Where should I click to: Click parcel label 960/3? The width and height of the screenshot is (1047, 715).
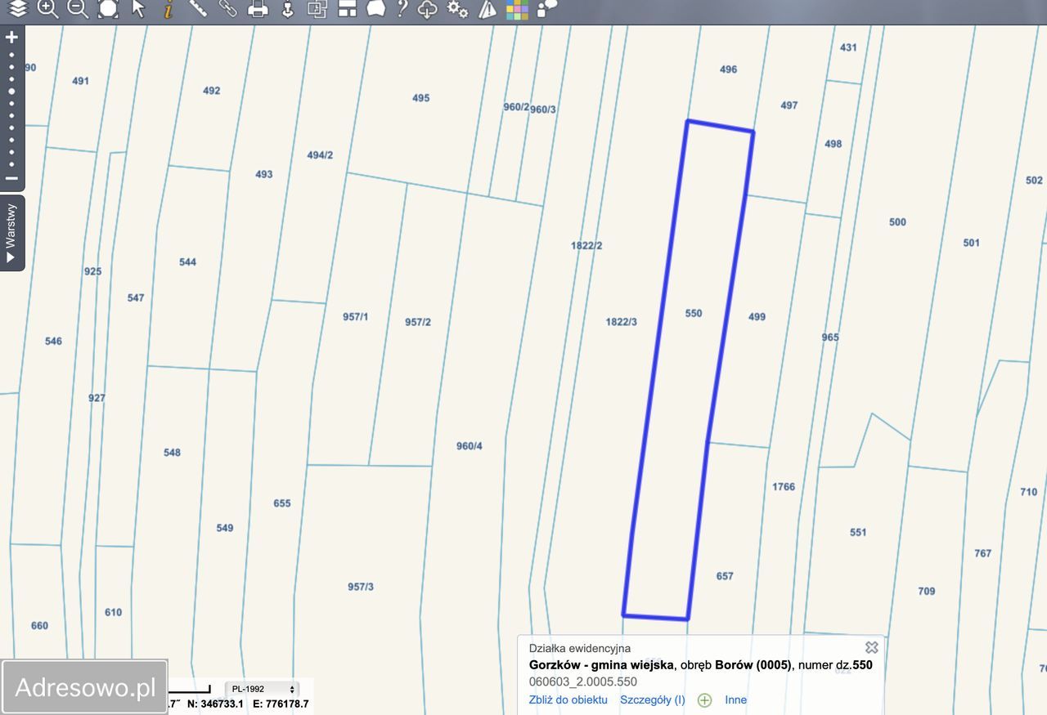point(544,109)
